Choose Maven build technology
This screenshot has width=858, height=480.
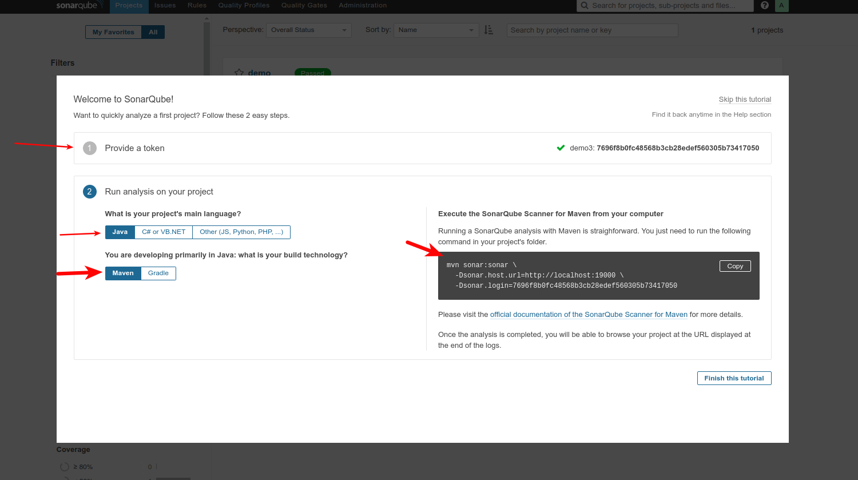[123, 273]
